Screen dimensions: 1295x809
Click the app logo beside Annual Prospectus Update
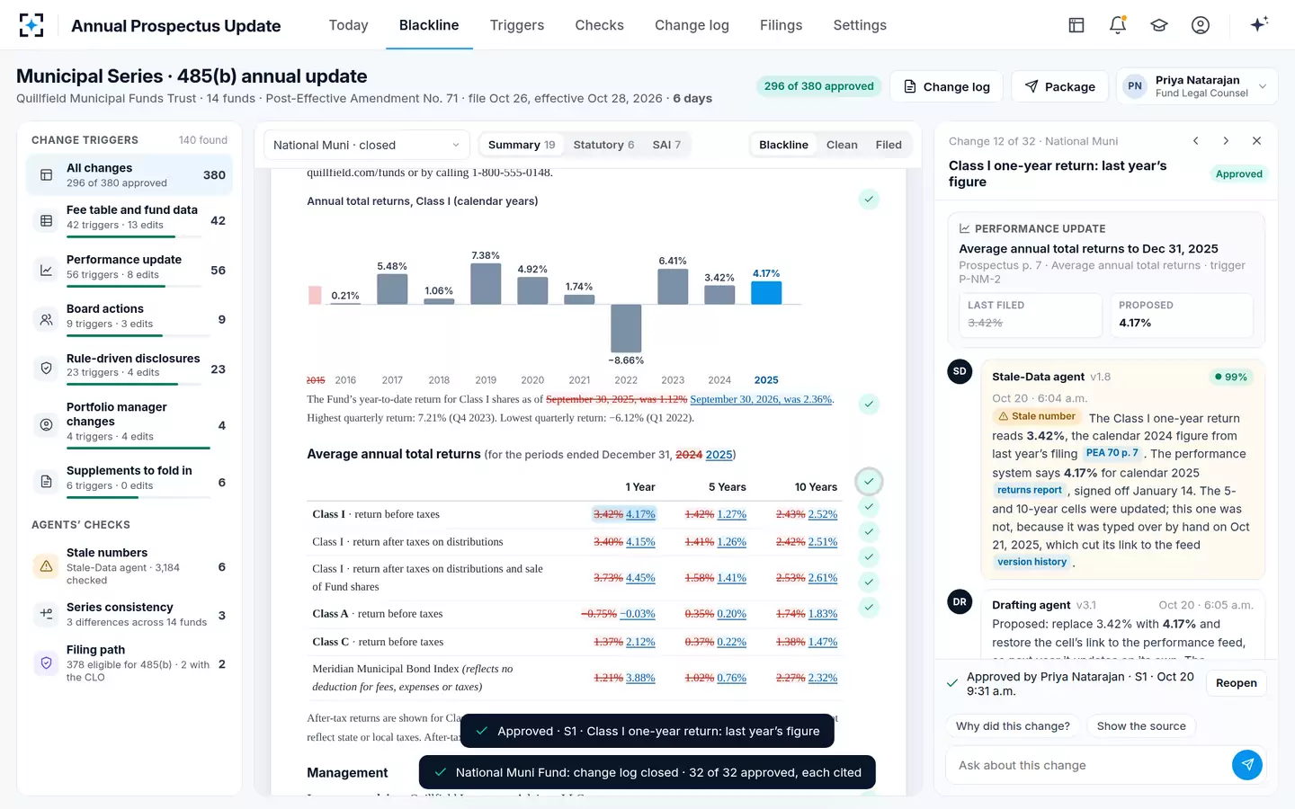coord(31,25)
